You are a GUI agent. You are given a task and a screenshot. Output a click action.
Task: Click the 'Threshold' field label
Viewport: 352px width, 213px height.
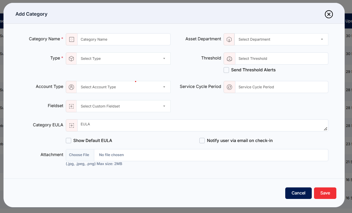pyautogui.click(x=211, y=58)
